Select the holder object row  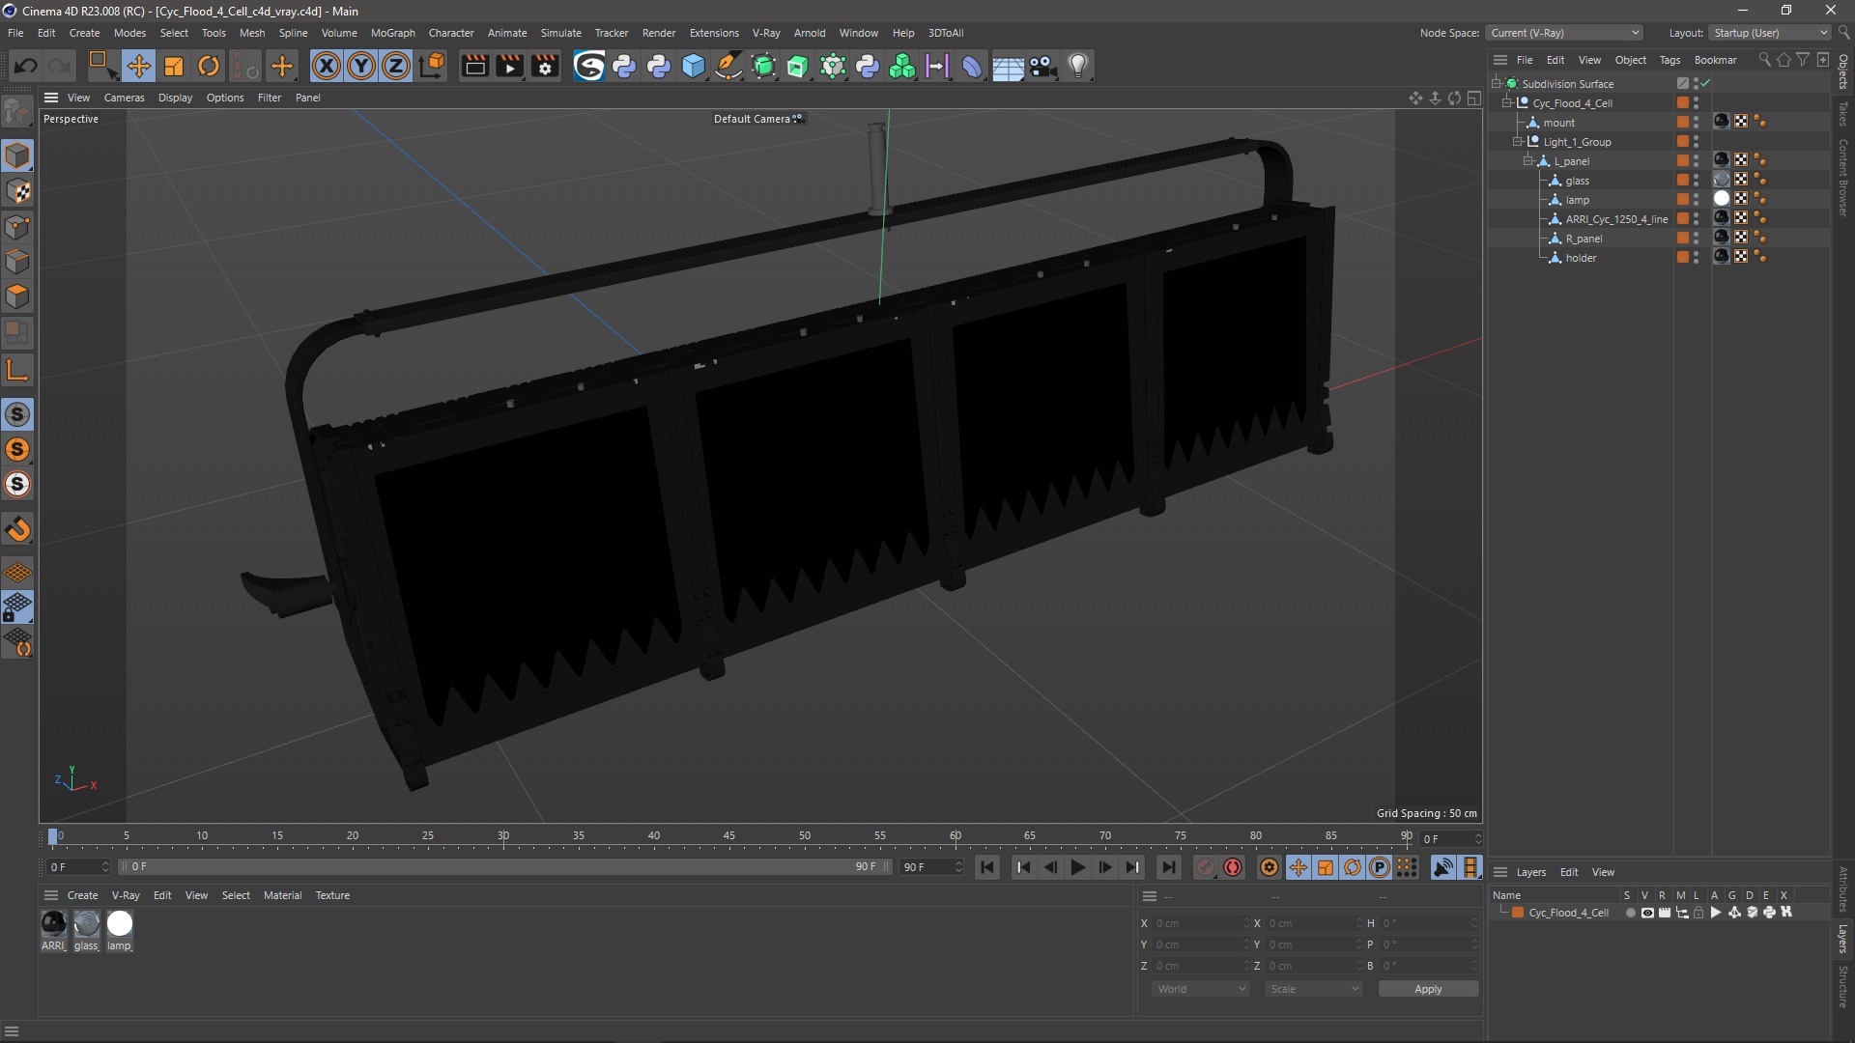(x=1581, y=258)
